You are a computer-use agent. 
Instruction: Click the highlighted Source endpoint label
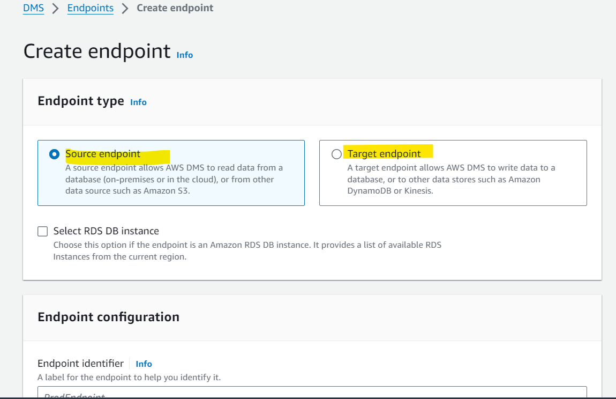[103, 154]
